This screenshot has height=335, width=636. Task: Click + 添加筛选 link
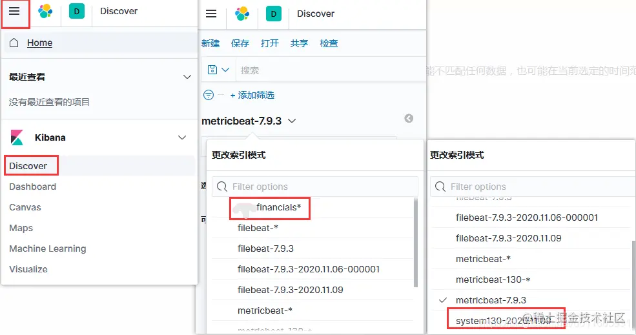click(252, 95)
